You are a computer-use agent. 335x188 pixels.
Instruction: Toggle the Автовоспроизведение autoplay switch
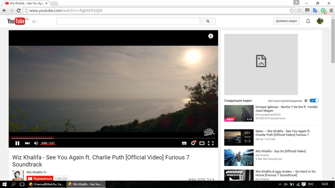314,101
